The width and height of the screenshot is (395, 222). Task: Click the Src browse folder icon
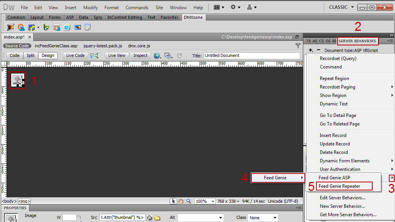157,218
